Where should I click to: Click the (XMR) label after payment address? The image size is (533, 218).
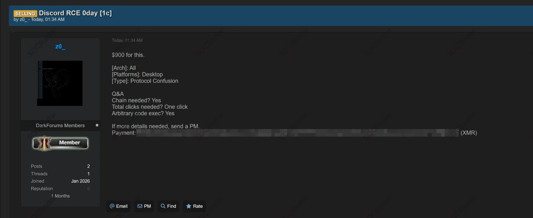coord(469,133)
